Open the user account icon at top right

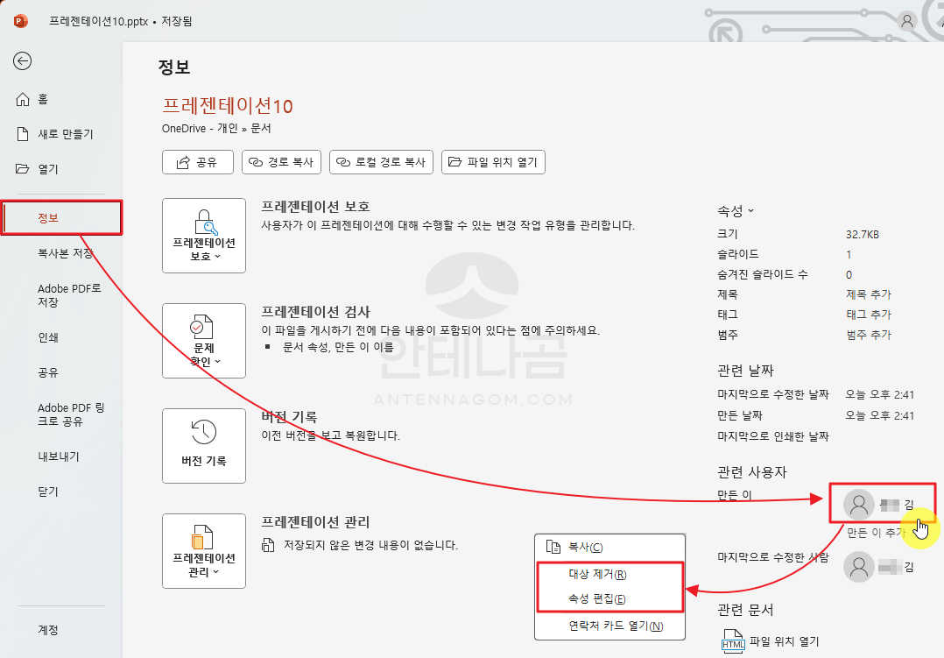click(906, 21)
